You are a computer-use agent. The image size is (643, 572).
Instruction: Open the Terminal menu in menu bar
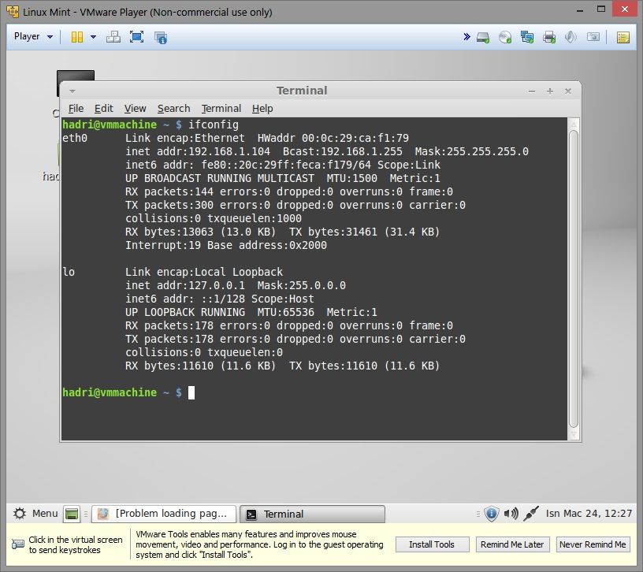coord(221,109)
